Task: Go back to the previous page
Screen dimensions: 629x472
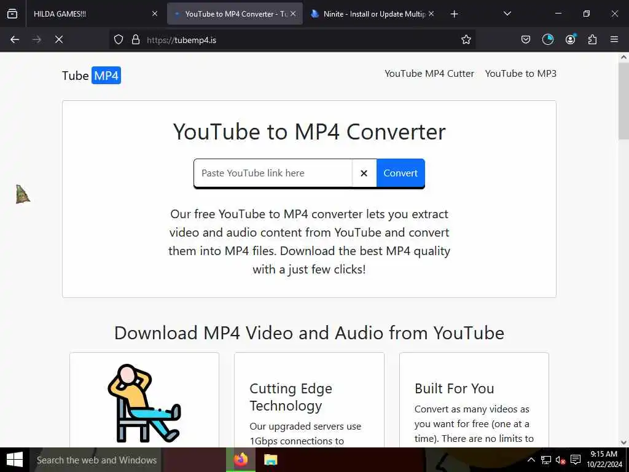Action: pos(15,39)
